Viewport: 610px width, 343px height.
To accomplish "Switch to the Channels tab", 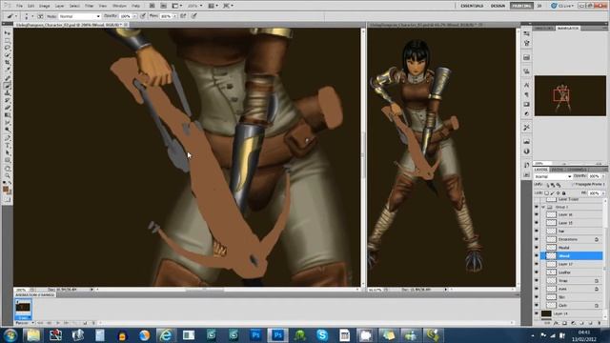I will tap(578, 170).
